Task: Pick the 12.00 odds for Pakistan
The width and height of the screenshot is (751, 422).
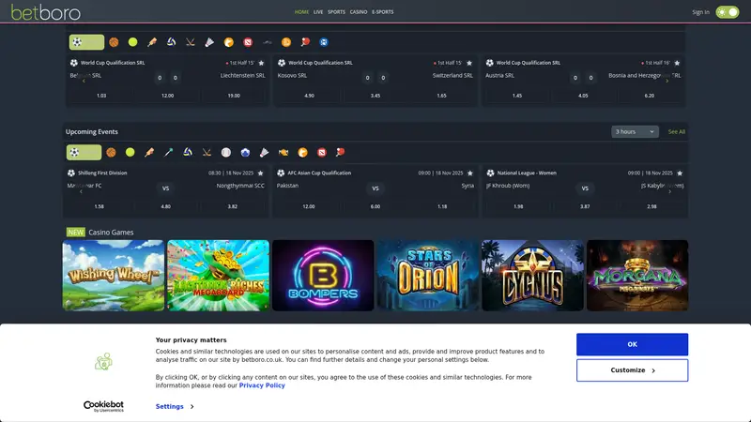Action: click(x=309, y=206)
